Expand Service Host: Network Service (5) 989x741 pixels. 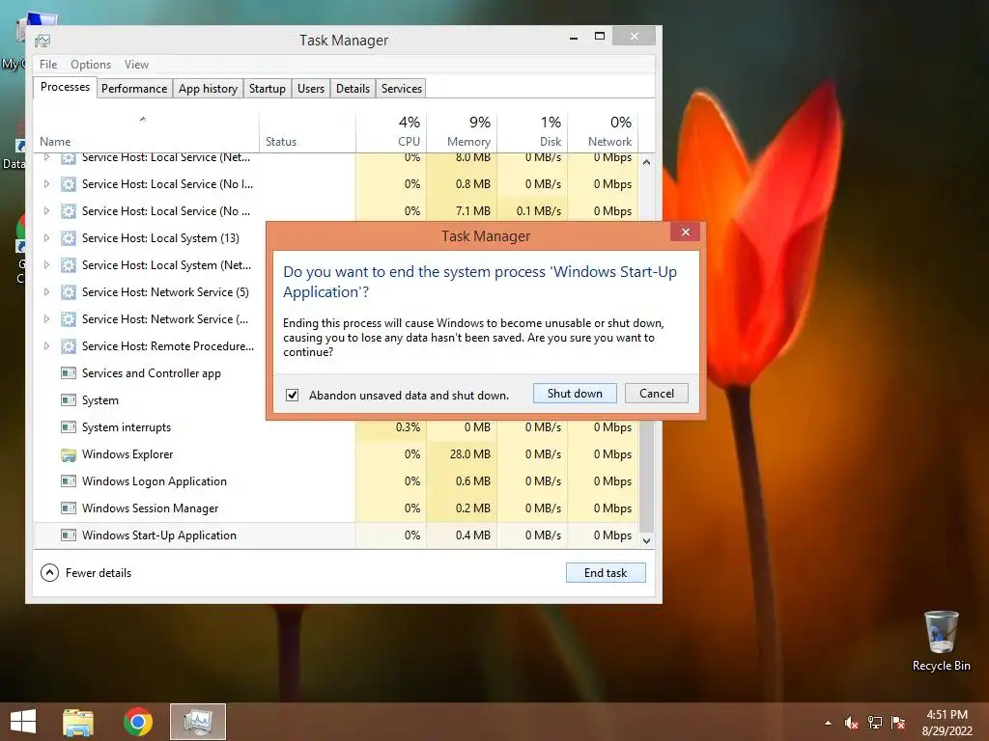46,292
